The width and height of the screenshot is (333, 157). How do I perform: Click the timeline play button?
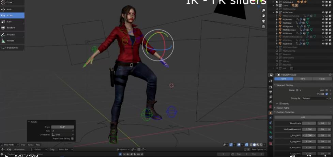135,154
